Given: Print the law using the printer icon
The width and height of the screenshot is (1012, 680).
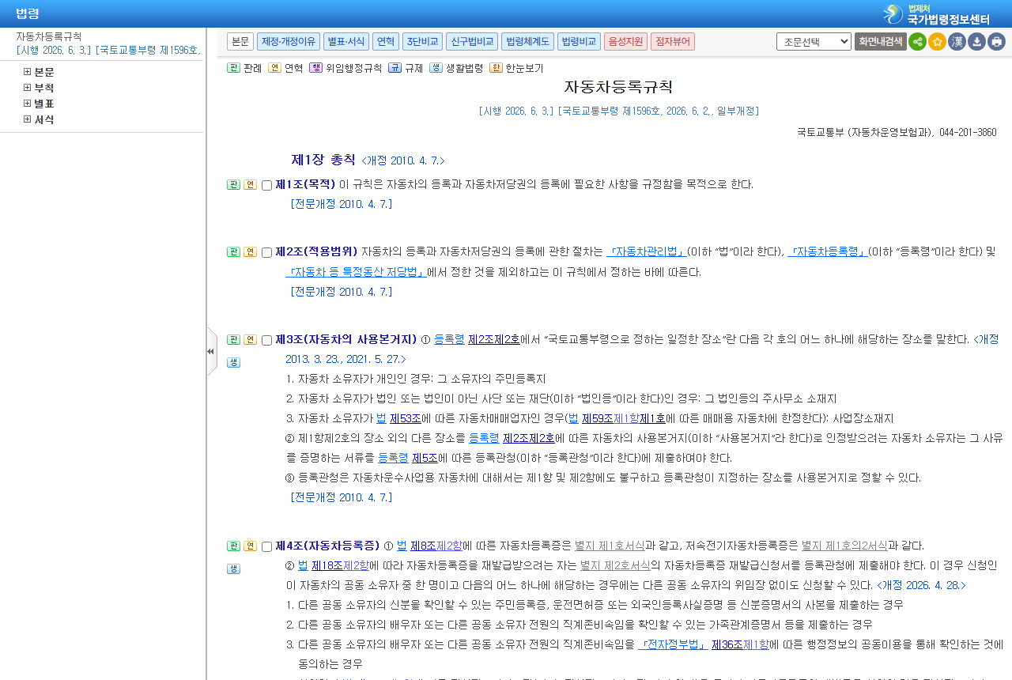Looking at the screenshot, I should [x=996, y=41].
